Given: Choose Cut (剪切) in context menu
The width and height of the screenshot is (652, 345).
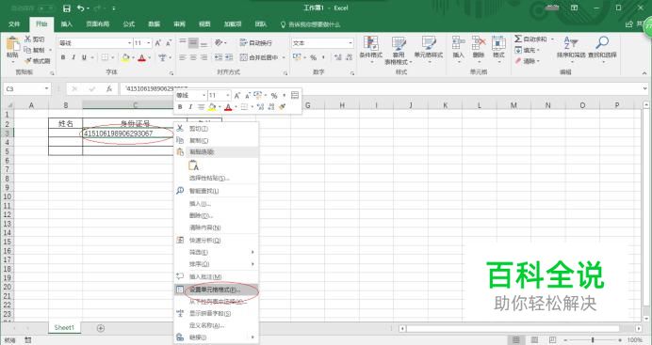Looking at the screenshot, I should point(217,129).
